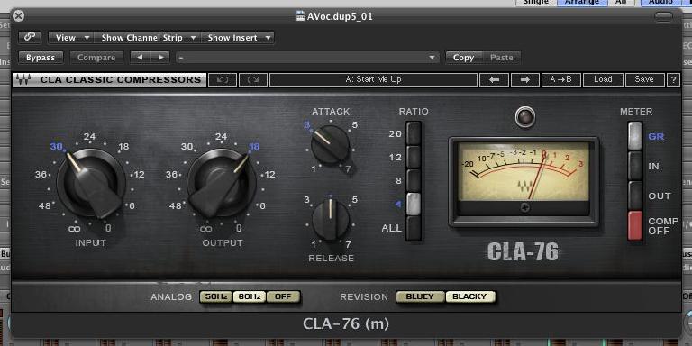This screenshot has height=346, width=692.
Task: Click the Bypass button
Action: pyautogui.click(x=41, y=58)
